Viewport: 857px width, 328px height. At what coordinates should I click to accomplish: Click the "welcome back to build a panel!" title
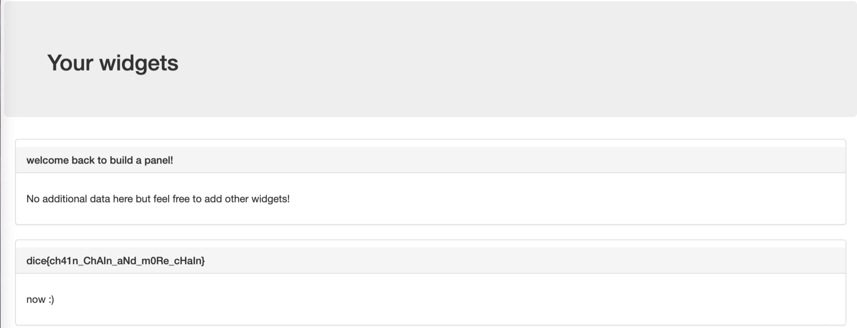tap(100, 160)
